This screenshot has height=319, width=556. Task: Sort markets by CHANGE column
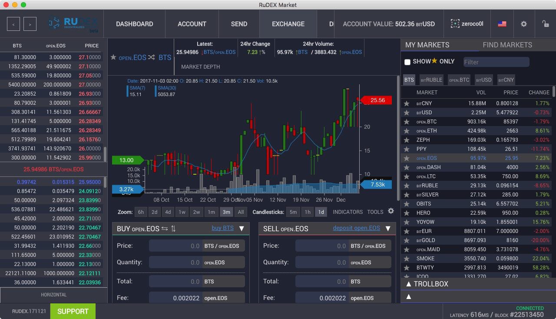click(539, 92)
